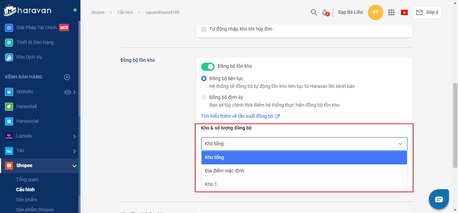Select the Đồng bộ liên tục radio
The image size is (458, 213).
[x=204, y=78]
